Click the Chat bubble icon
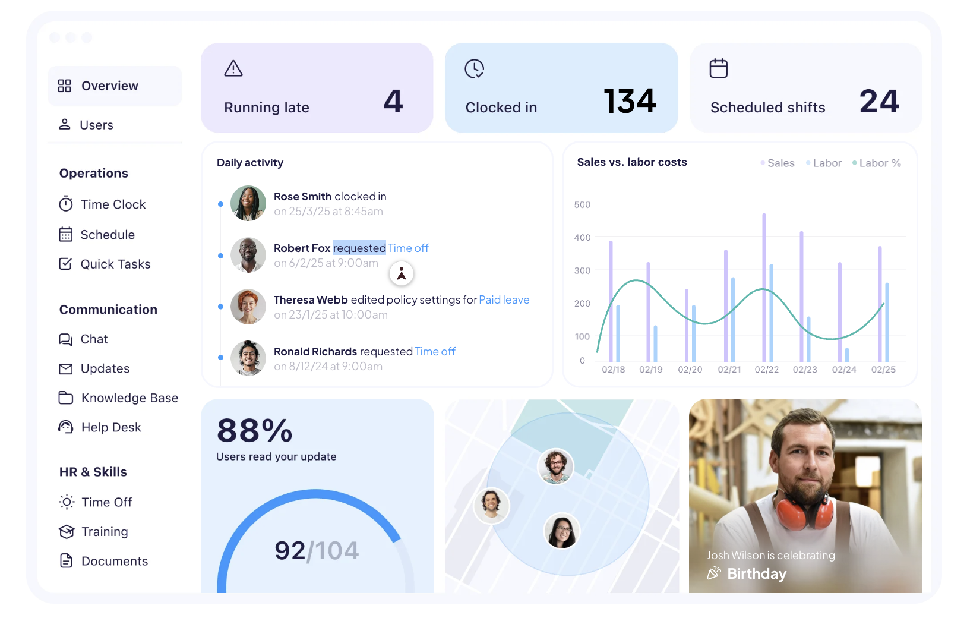 click(x=66, y=339)
